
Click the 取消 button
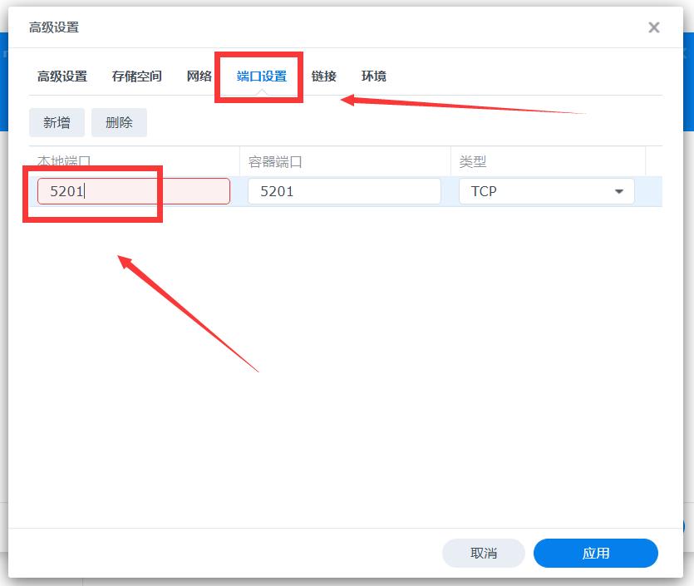(485, 553)
